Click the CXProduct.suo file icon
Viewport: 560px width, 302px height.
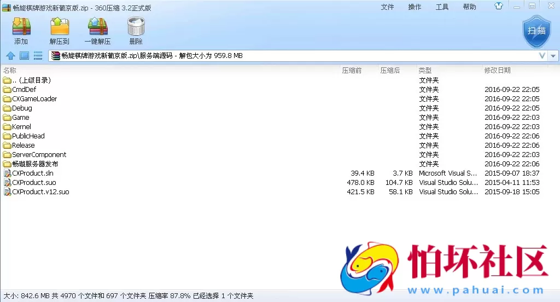coord(7,182)
